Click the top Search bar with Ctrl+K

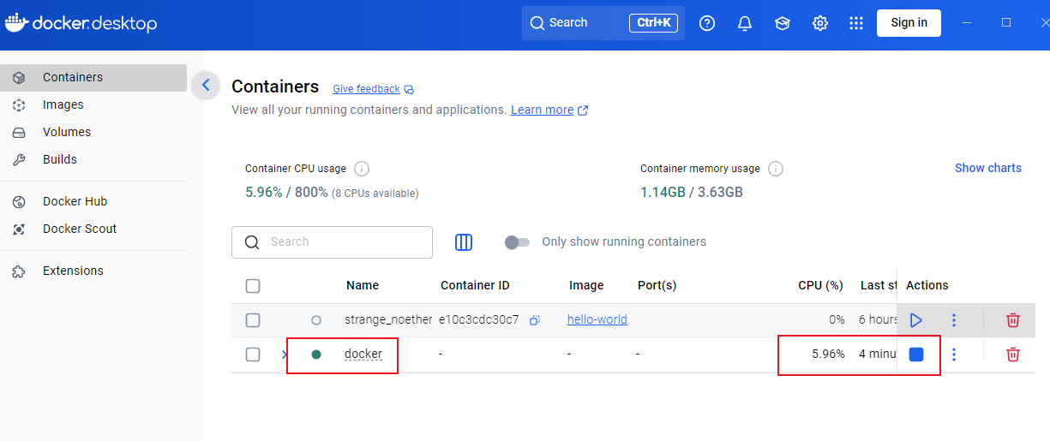[603, 23]
